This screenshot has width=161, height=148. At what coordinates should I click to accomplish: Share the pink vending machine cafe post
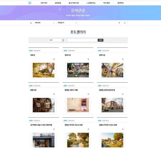coord(88,94)
